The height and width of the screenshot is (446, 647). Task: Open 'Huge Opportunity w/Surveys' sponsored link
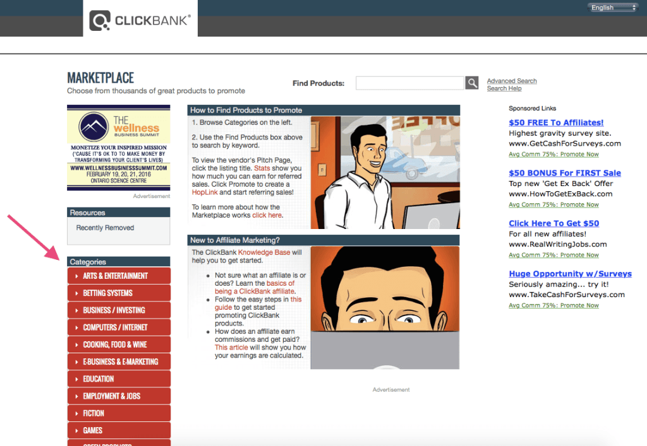click(x=571, y=274)
